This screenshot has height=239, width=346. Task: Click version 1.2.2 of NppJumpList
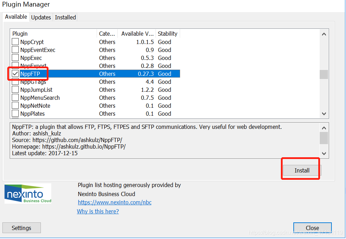pos(147,90)
